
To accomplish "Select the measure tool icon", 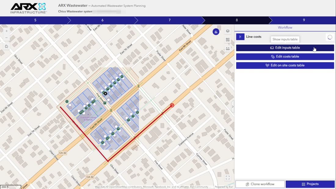I will (228, 49).
